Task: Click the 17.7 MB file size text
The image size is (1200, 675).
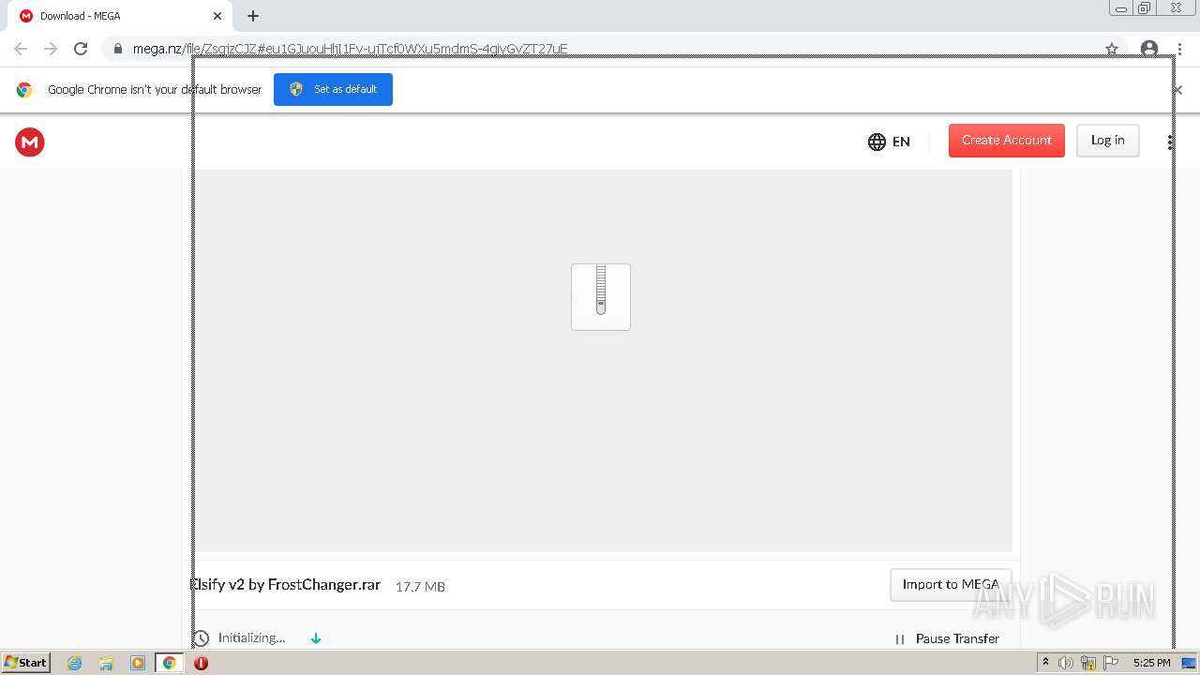Action: tap(420, 586)
